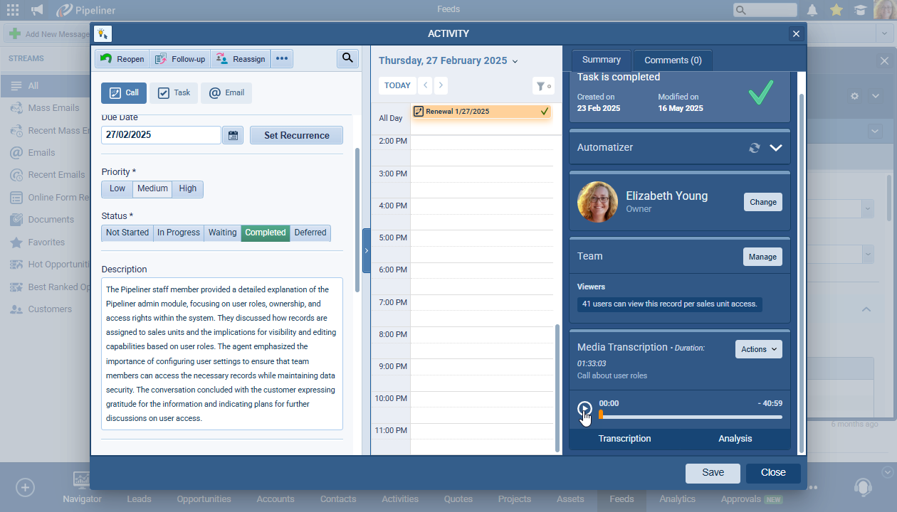Go to next day in calendar

(441, 85)
